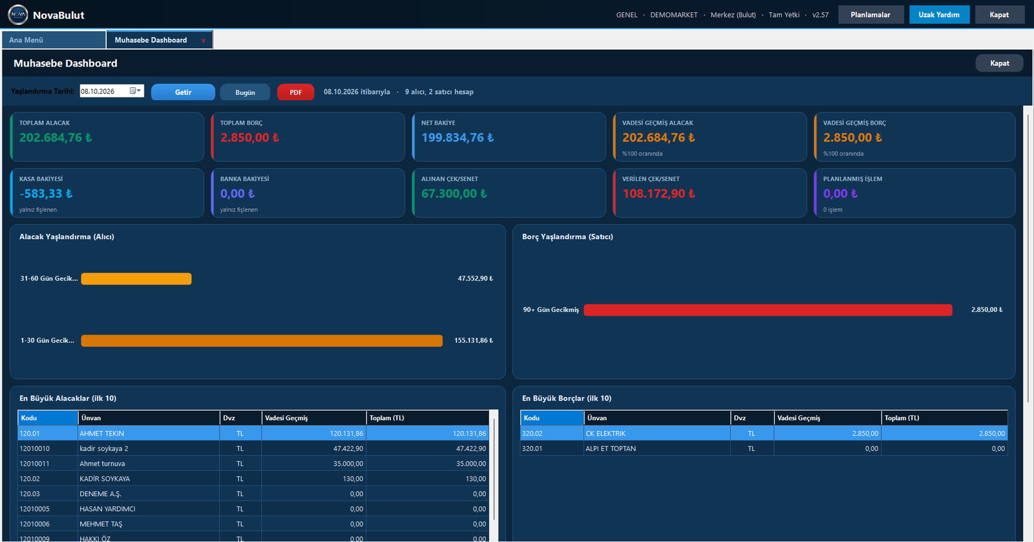The width and height of the screenshot is (1034, 542).
Task: Select the kadir soykaya 2 row
Action: [253, 448]
